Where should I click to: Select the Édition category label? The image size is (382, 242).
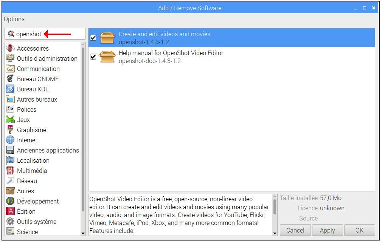pyautogui.click(x=26, y=211)
